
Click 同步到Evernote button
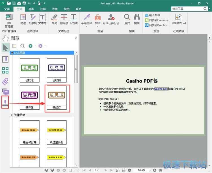coord(156,20)
